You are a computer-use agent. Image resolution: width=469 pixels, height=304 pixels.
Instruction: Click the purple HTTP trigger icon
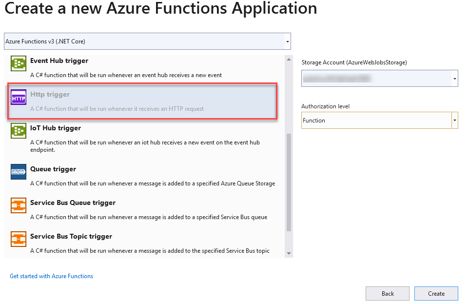click(19, 97)
